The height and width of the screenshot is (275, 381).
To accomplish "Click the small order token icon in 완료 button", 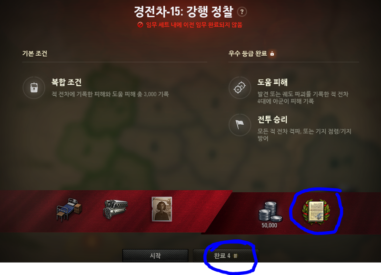I will [235, 255].
